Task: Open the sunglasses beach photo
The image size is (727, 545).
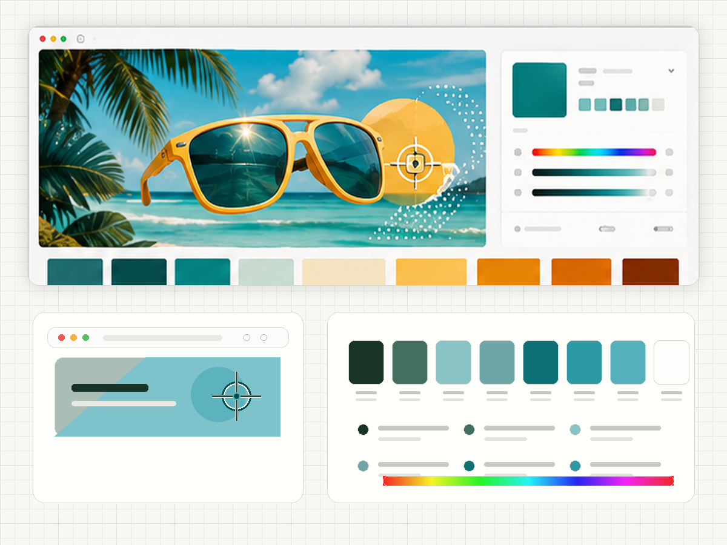Action: [x=262, y=148]
